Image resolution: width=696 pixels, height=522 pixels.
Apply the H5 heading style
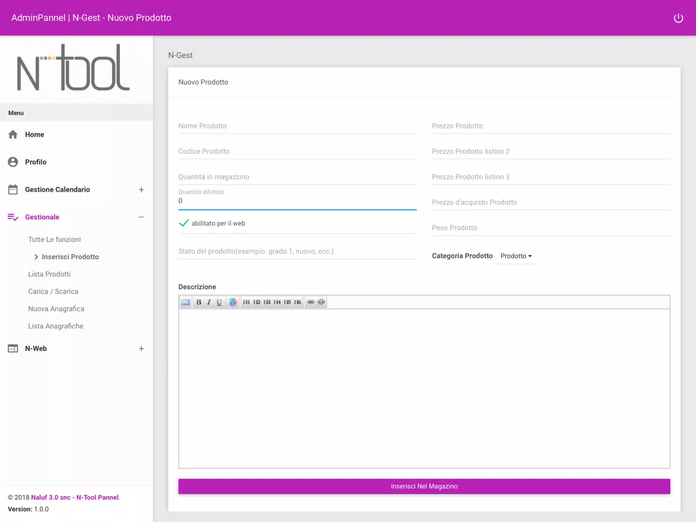click(x=287, y=302)
